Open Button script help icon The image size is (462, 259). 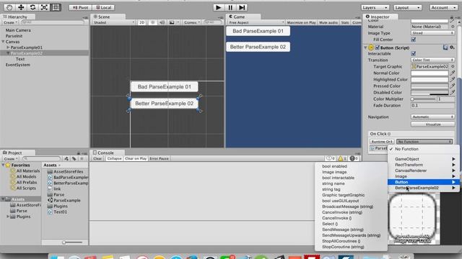(445, 47)
